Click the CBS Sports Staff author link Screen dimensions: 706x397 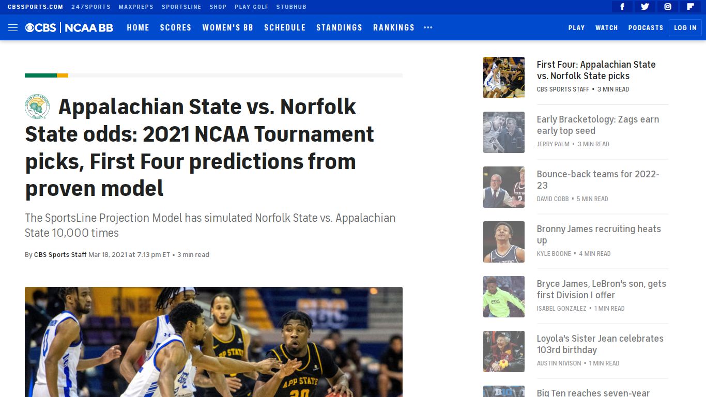(x=60, y=255)
